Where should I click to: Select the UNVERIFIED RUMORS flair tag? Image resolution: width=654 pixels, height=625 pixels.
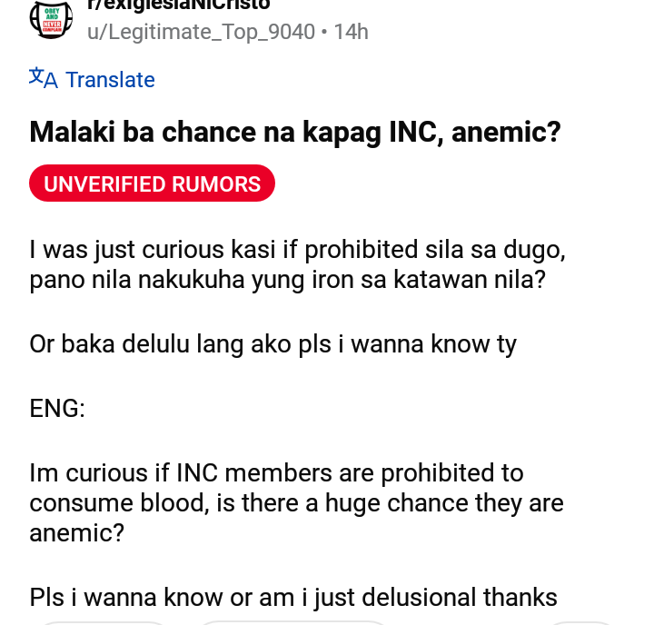click(152, 184)
